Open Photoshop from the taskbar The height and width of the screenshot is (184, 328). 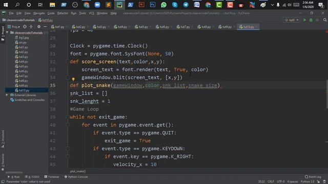tap(153, 5)
